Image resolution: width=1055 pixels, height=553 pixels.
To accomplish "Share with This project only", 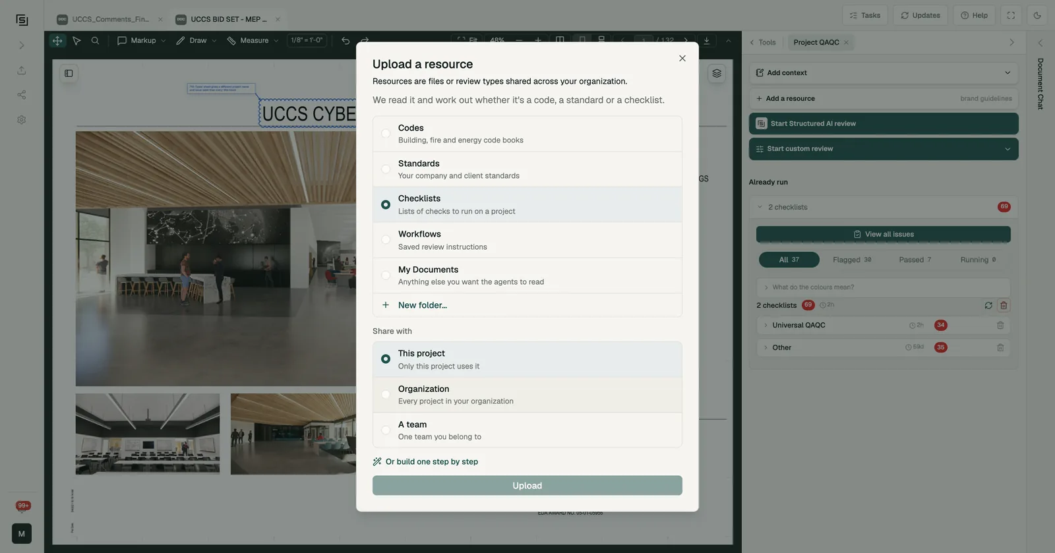I will [x=527, y=359].
